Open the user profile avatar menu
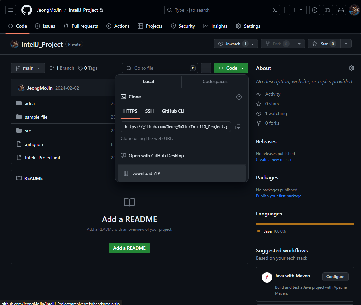Screen dimensions: 361x305 click(x=354, y=10)
